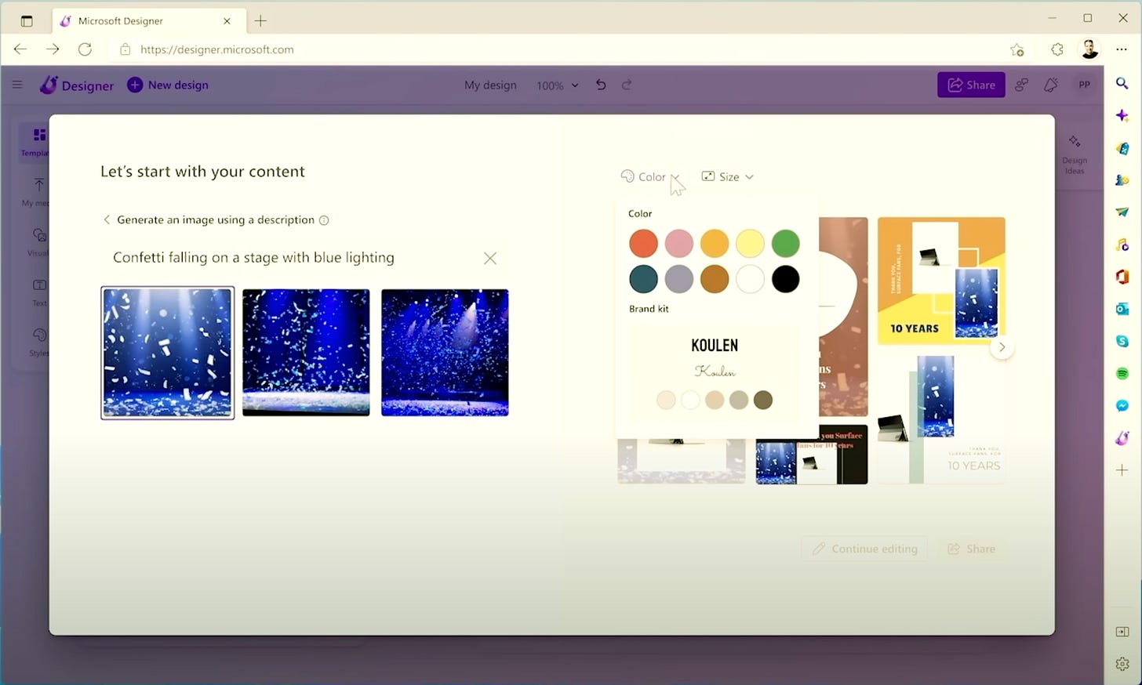
Task: Open a new browser tab
Action: point(260,21)
